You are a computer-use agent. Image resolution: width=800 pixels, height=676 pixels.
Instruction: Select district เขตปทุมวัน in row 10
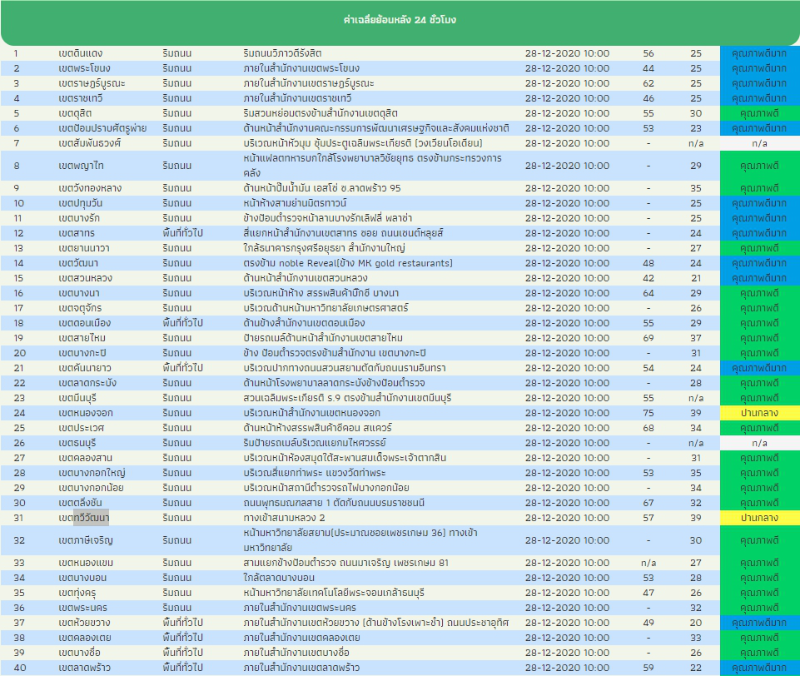point(80,203)
